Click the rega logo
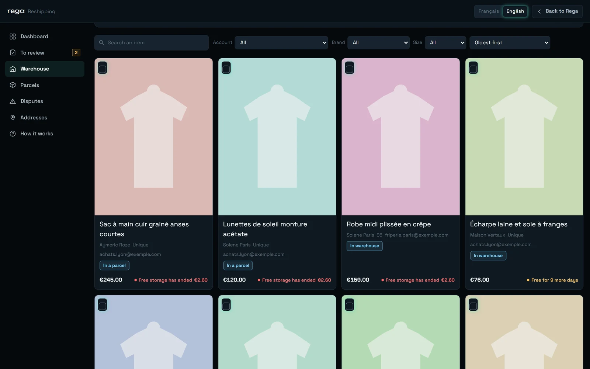 coord(16,11)
